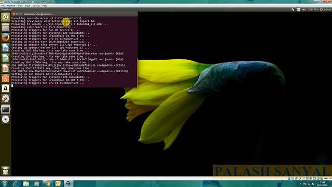Click the 'Creating SSH2 ECDSA key' line

52,62
